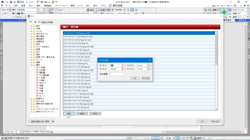
Task: Open the サイズ t2 dropdown
Action: [x=148, y=69]
